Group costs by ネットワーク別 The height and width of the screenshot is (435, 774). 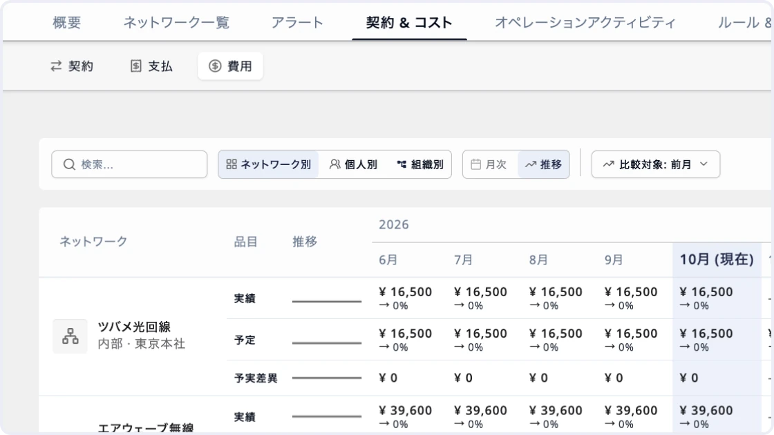point(269,164)
